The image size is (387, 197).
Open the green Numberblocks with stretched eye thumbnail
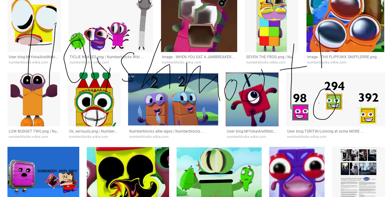[x=219, y=172]
